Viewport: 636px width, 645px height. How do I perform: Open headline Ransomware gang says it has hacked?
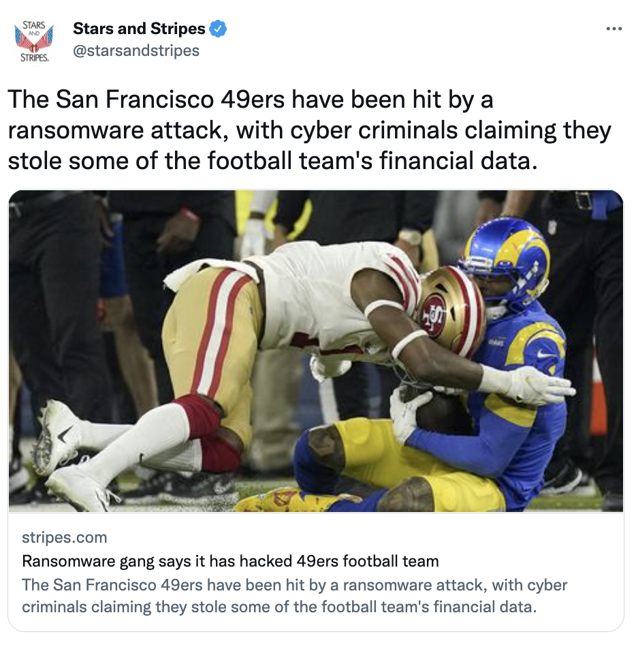tap(230, 561)
